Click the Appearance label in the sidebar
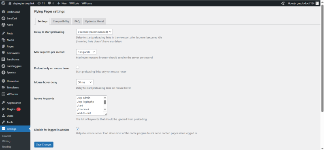Image resolution: width=324 pixels, height=150 pixels. [14, 103]
